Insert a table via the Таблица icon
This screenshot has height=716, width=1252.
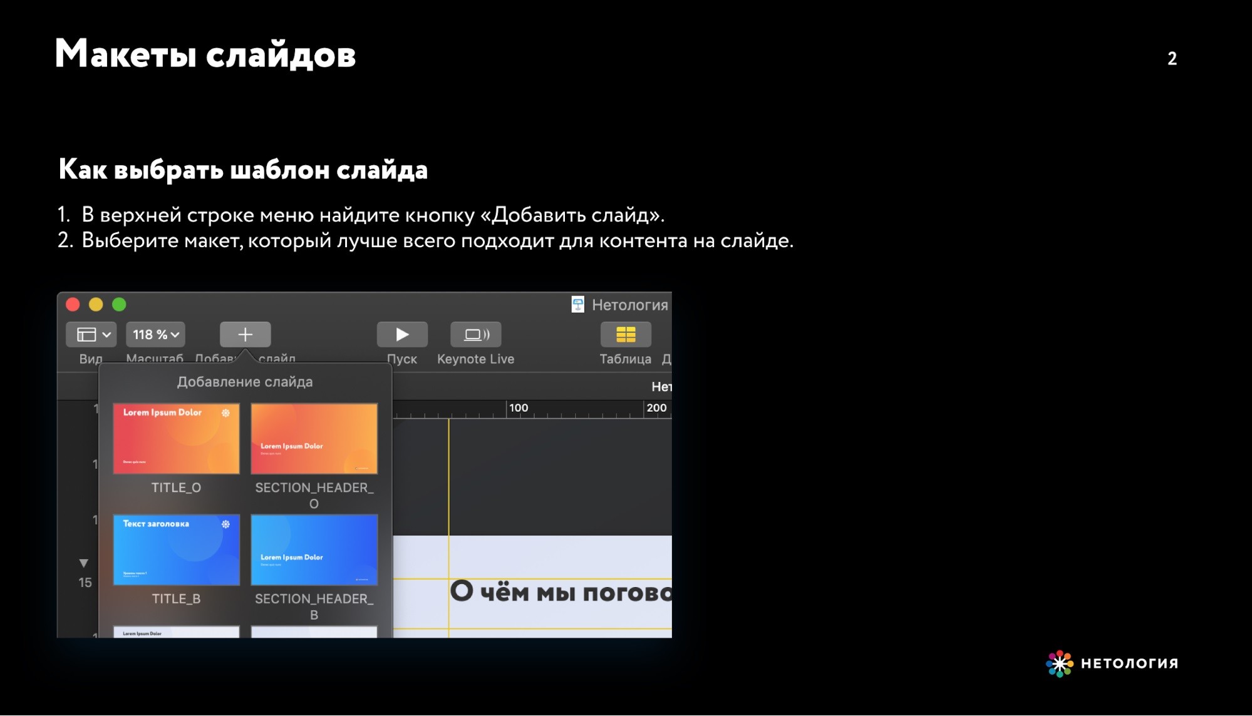point(626,334)
